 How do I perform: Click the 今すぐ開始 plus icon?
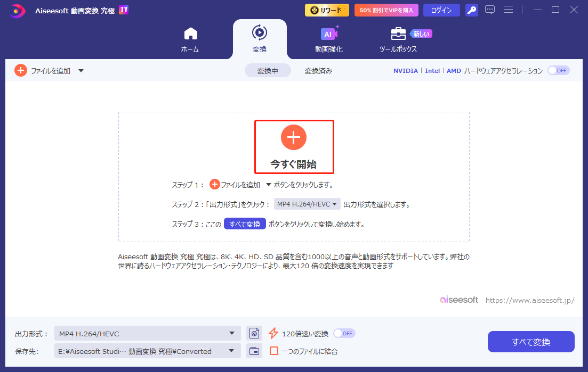(294, 137)
